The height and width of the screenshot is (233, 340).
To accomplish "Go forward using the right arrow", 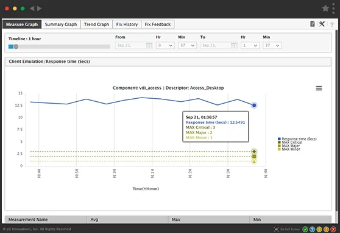I will pyautogui.click(x=39, y=9).
